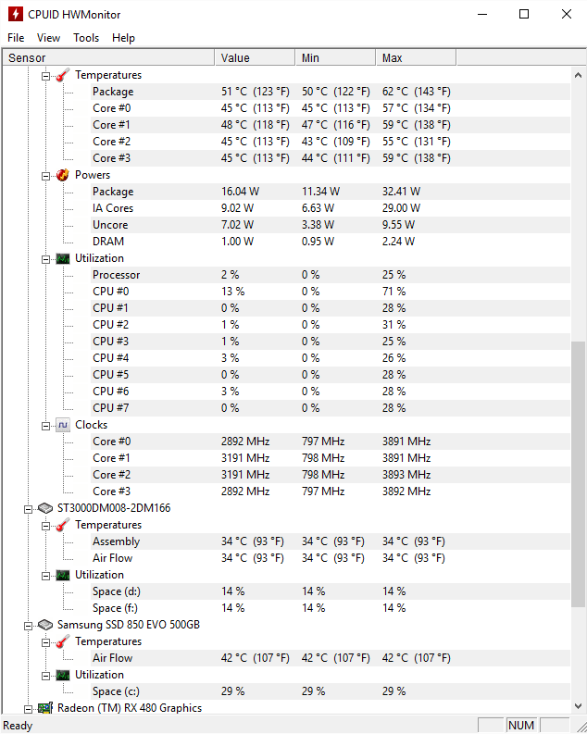Click the ST3000DM008 hard drive icon

tap(45, 508)
